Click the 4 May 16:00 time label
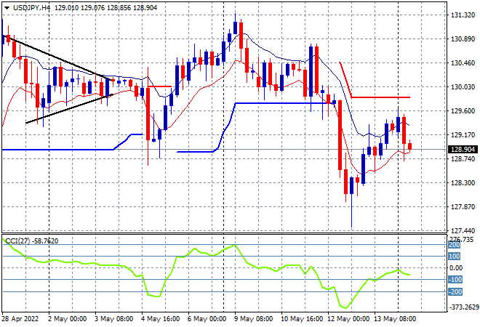The width and height of the screenshot is (480, 327). (160, 319)
